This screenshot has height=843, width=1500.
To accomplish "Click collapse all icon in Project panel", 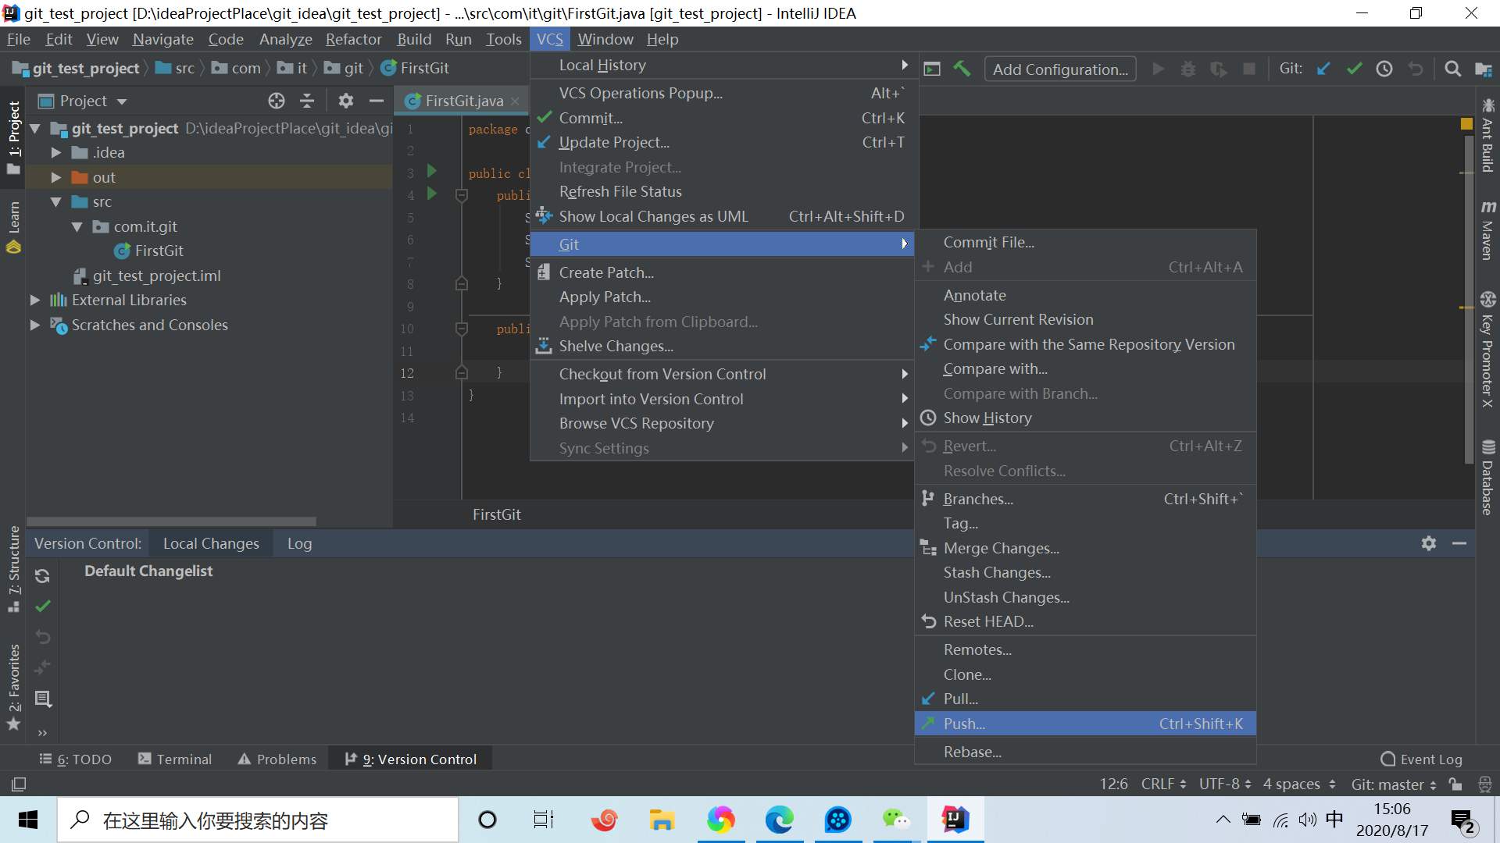I will coord(307,101).
